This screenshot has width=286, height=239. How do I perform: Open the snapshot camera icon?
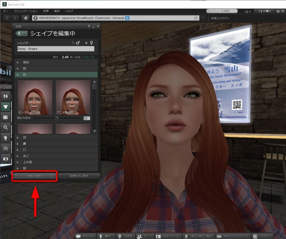(6, 159)
